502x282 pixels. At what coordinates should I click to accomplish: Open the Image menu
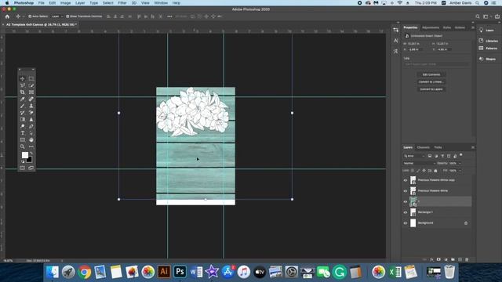65,3
